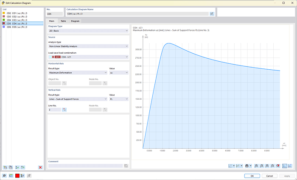Check all diagrams in the list

[x=17, y=168]
